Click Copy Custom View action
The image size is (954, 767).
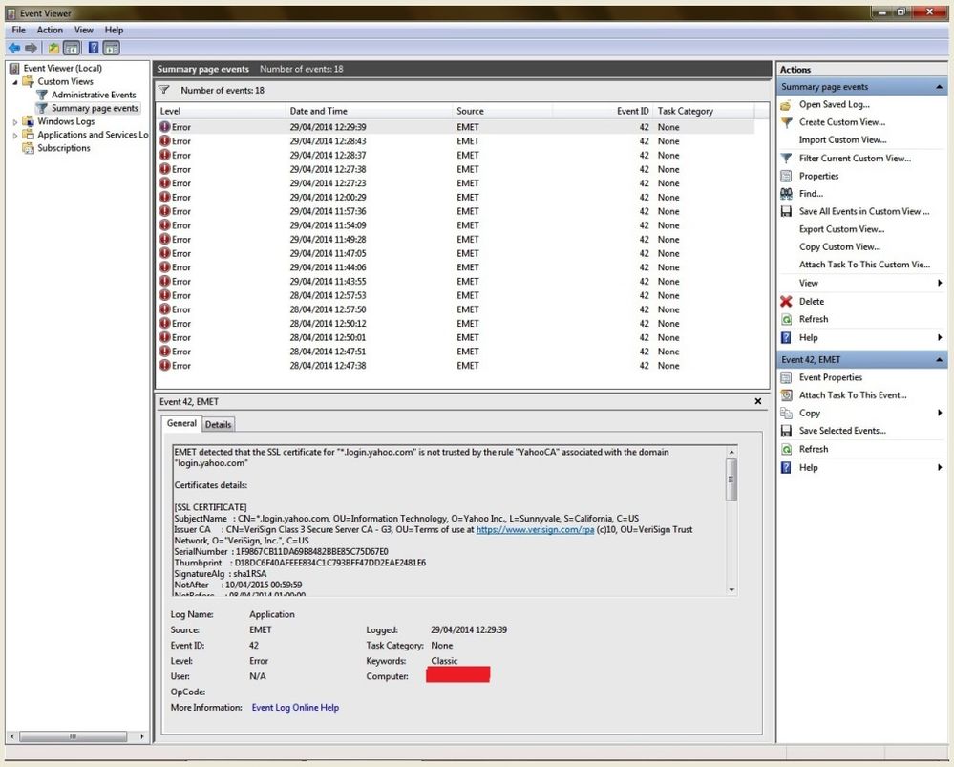pyautogui.click(x=839, y=247)
